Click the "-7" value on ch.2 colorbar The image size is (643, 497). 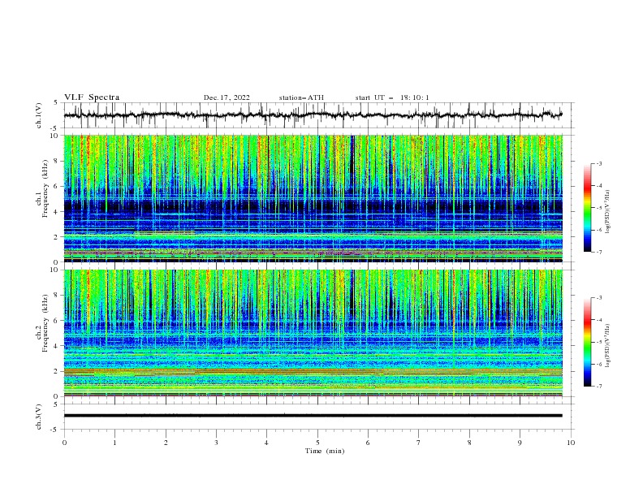coord(598,387)
